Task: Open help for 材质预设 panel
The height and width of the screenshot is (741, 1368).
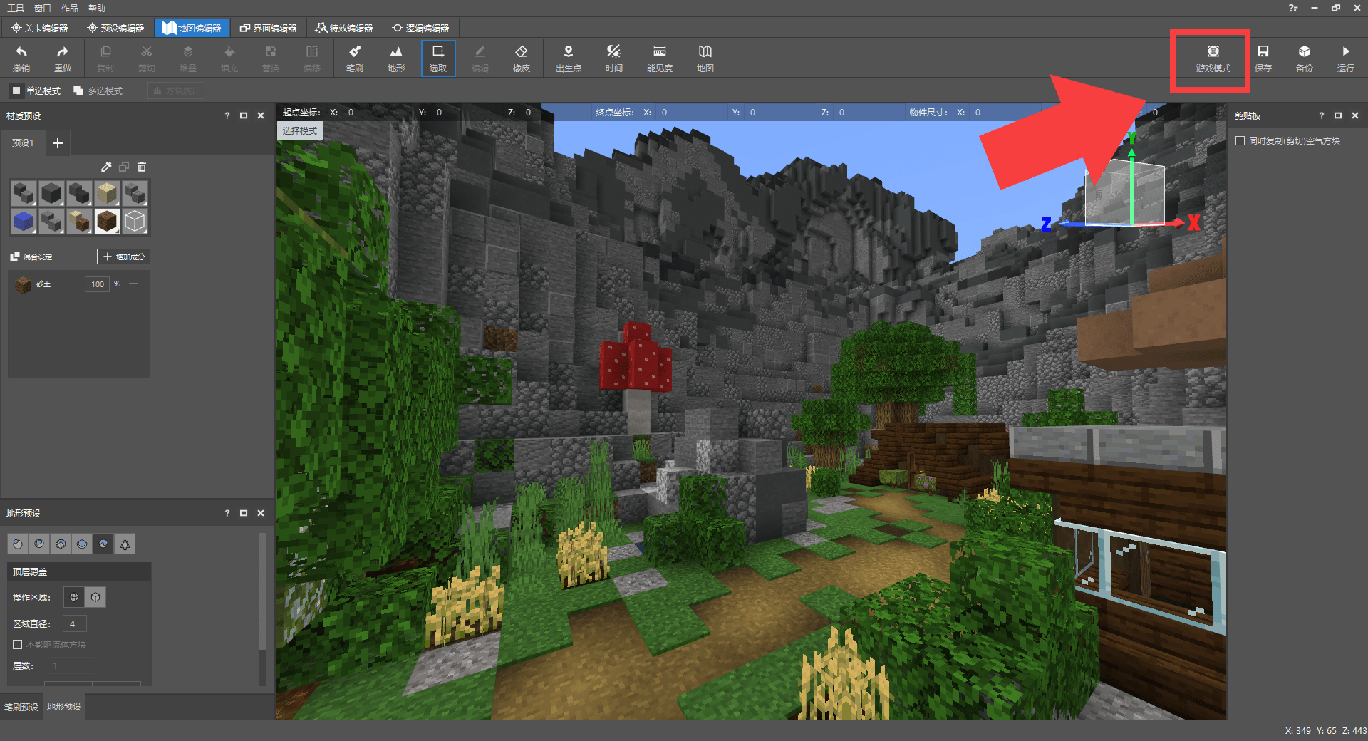Action: [x=227, y=115]
